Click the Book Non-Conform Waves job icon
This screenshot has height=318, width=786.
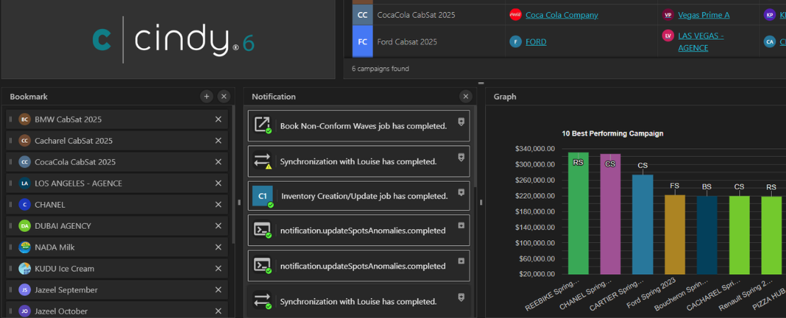click(262, 125)
